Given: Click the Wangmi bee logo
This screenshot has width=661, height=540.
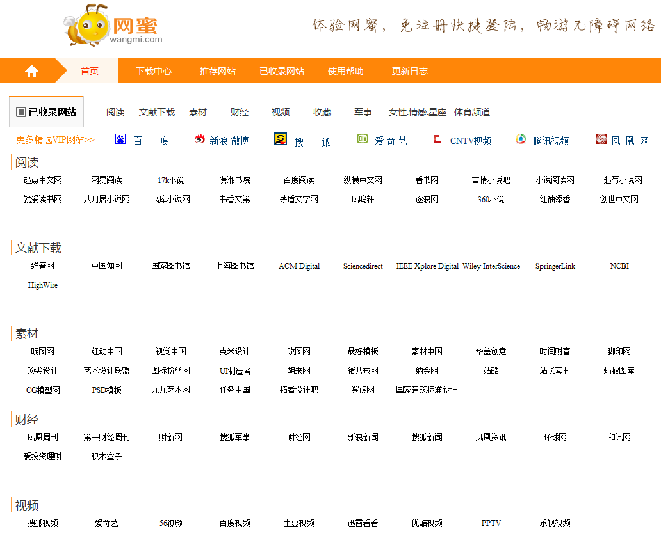Looking at the screenshot, I should pos(113,26).
